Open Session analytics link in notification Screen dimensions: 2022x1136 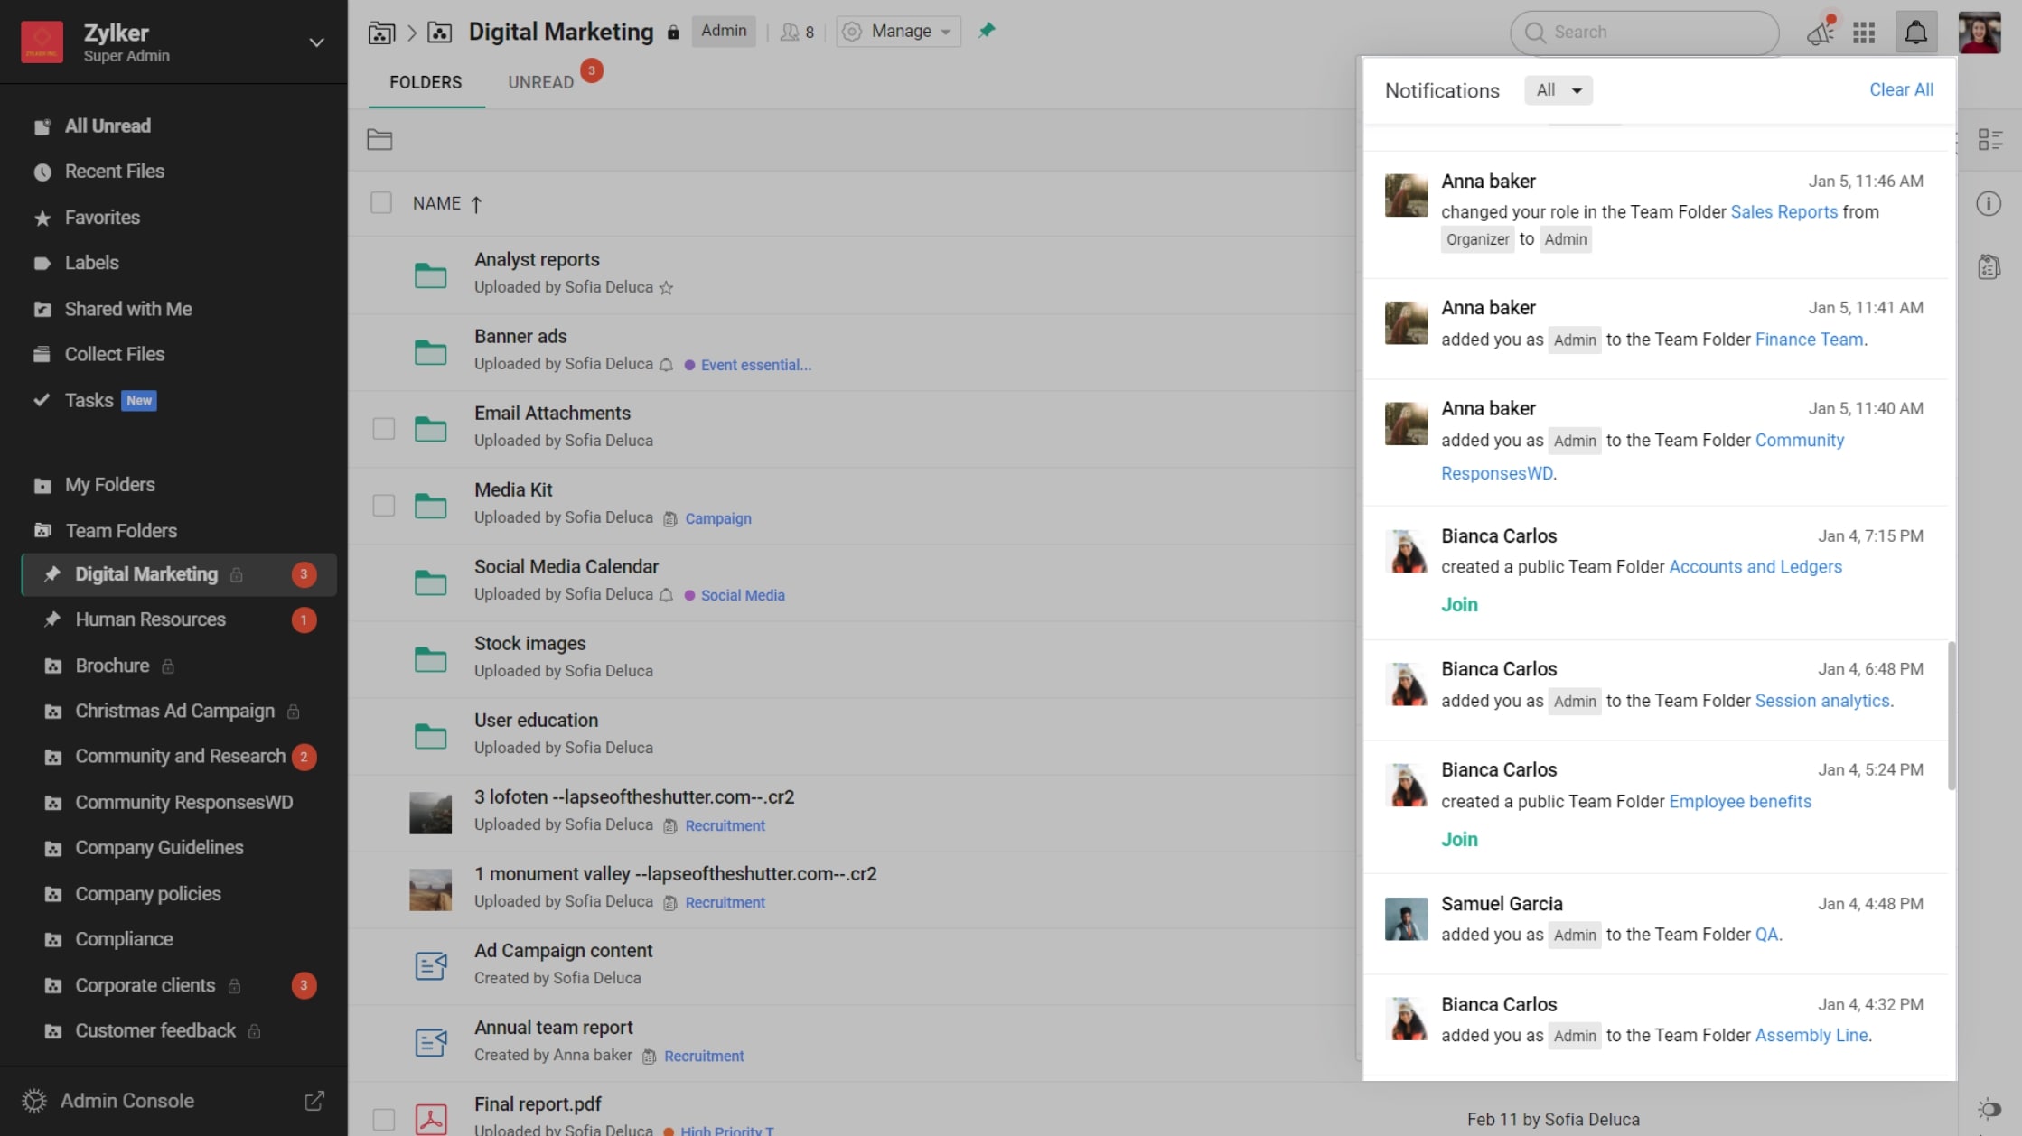pyautogui.click(x=1821, y=701)
